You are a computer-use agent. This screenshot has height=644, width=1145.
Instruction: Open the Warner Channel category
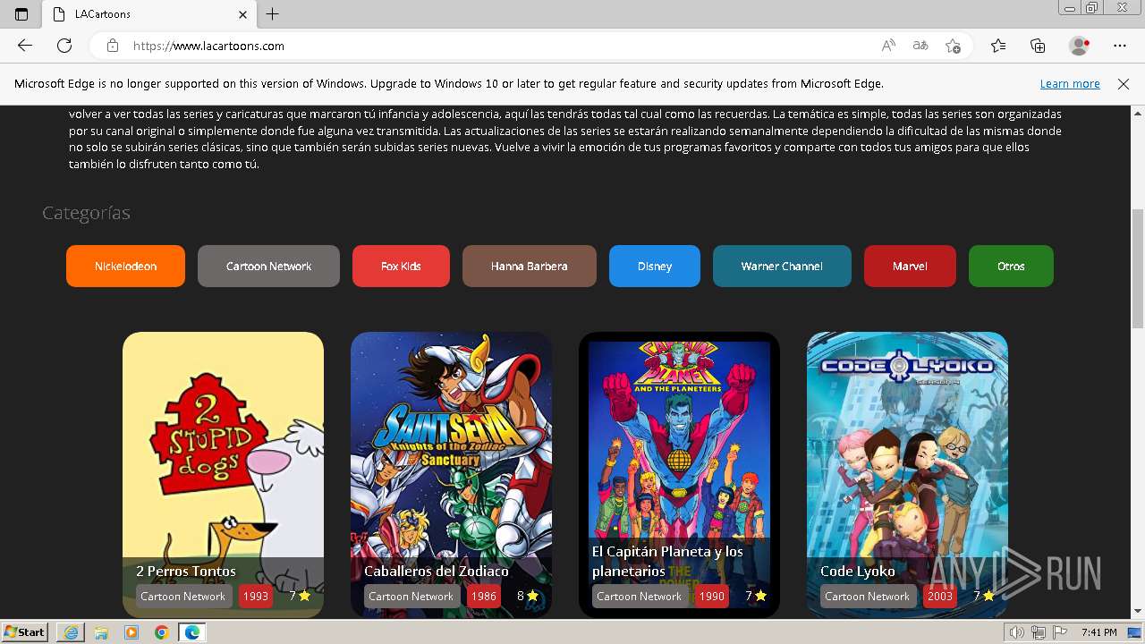(x=782, y=267)
